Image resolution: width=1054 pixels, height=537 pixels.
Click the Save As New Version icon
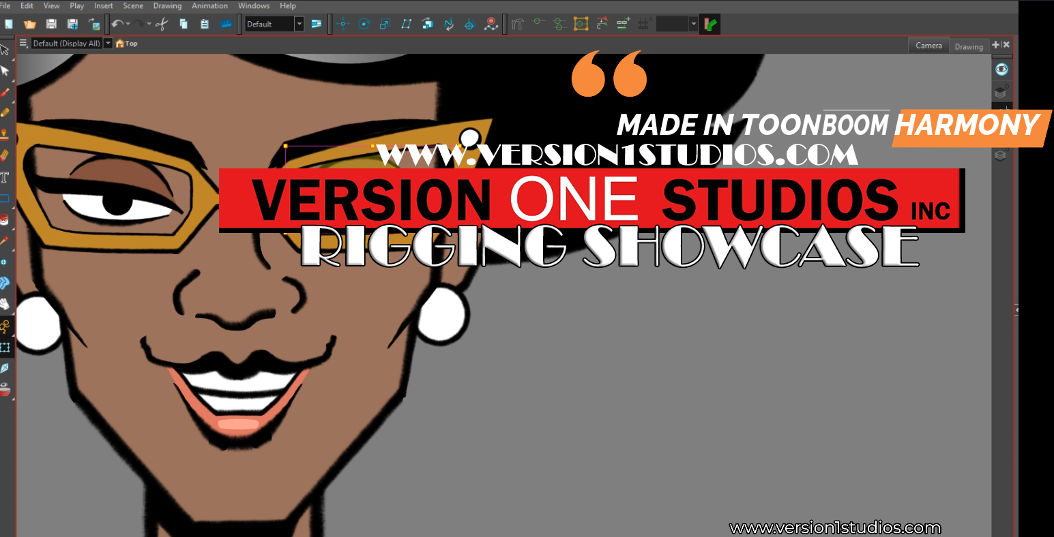coord(72,24)
